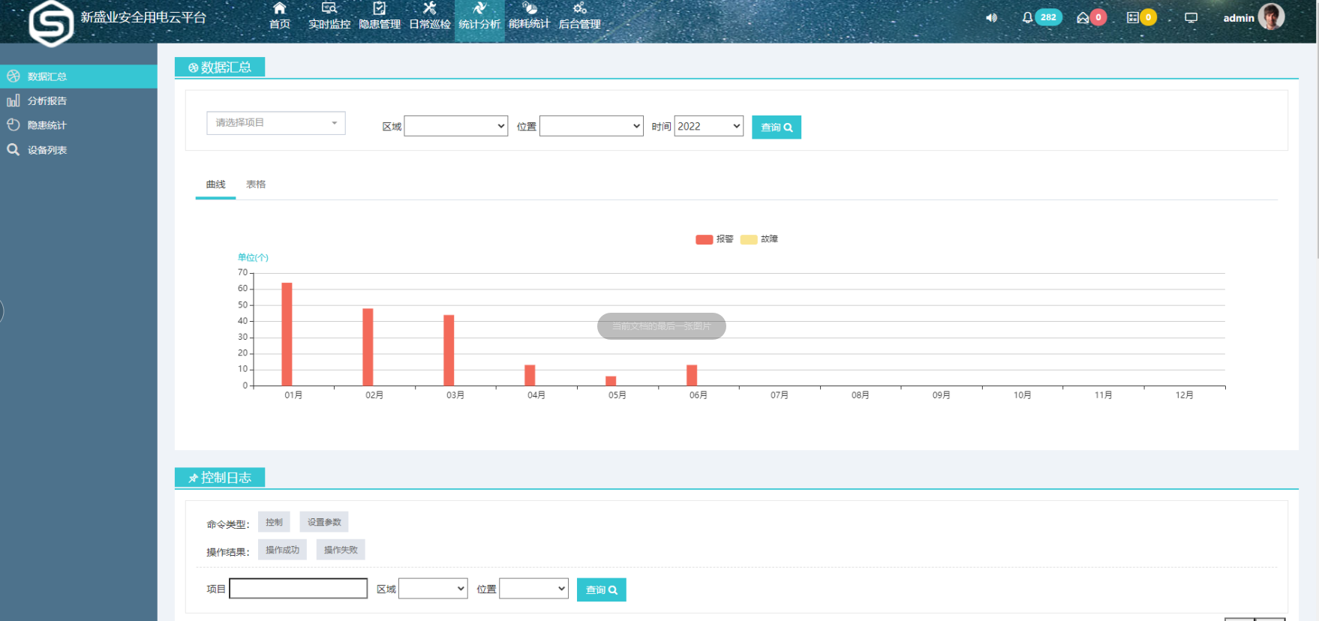Open bell notifications with 282 badge
This screenshot has height=621, width=1319.
coord(1041,17)
